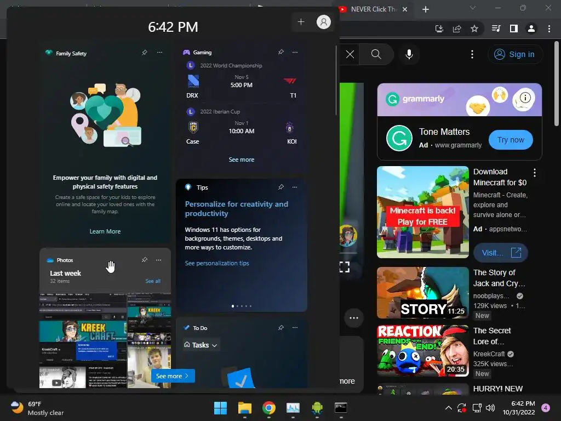Image resolution: width=561 pixels, height=421 pixels.
Task: Select first Tips pagination dot
Action: pyautogui.click(x=233, y=306)
